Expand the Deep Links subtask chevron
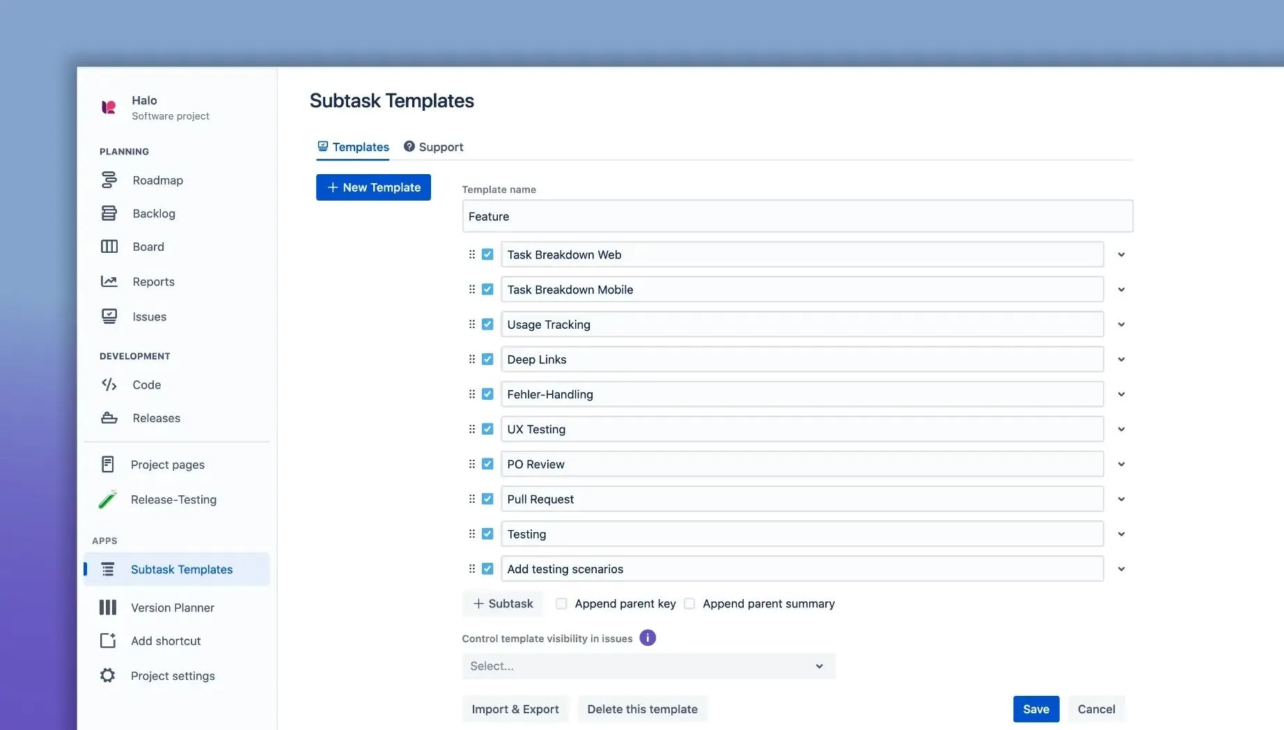1284x730 pixels. coord(1121,359)
